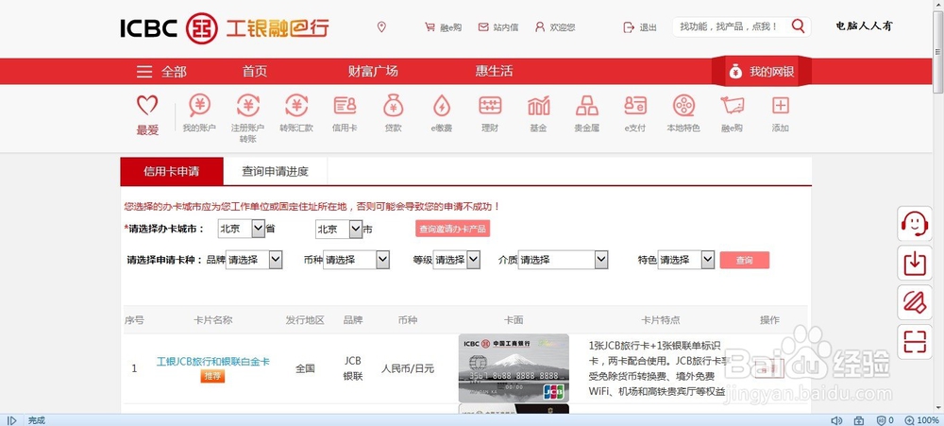
Task: Click the 卡片特点 column header
Action: [661, 320]
